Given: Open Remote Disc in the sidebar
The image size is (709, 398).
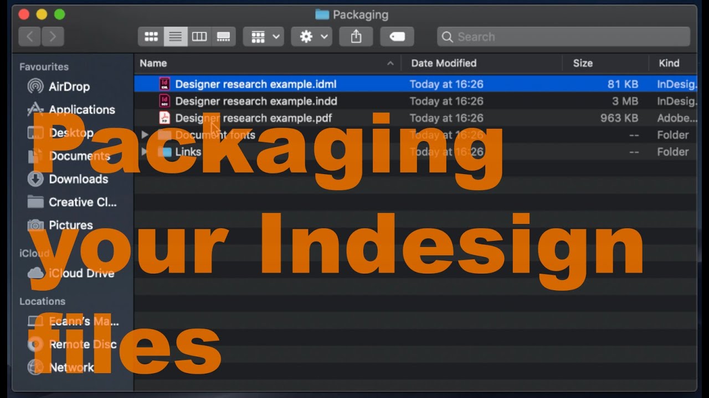Looking at the screenshot, I should pos(83,344).
